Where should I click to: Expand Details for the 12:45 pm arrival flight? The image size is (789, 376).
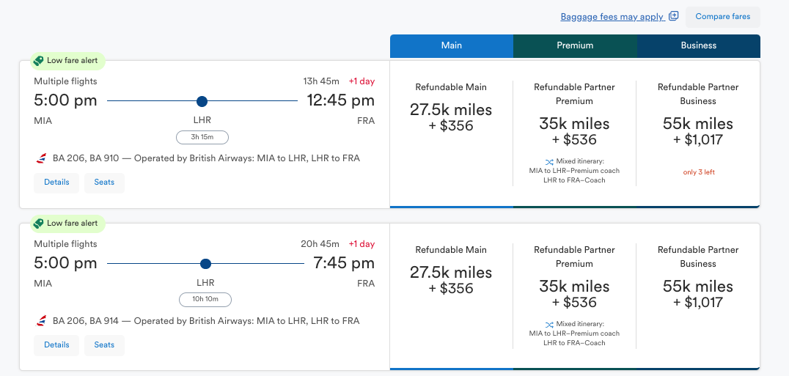click(56, 183)
